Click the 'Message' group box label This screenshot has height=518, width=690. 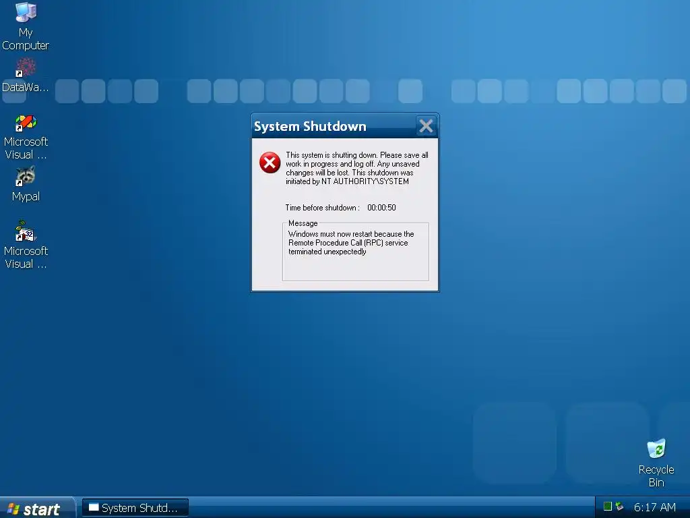coord(303,223)
